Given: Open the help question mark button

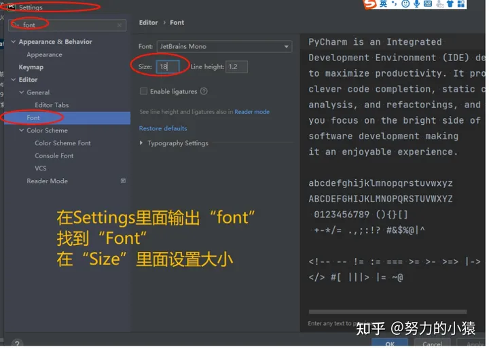Looking at the screenshot, I should pyautogui.click(x=17, y=344).
